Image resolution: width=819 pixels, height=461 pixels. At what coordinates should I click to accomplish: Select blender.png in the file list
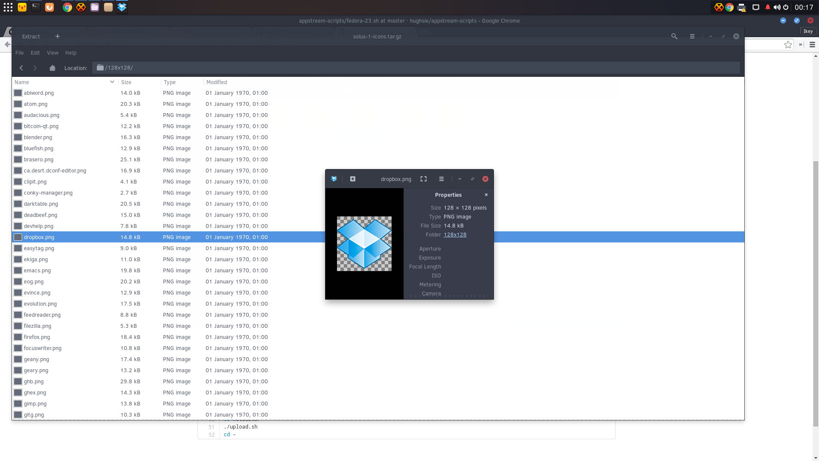coord(378,137)
